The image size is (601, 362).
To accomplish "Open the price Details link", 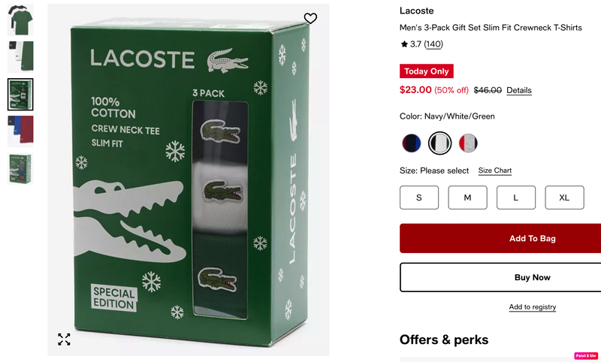I will tap(519, 90).
